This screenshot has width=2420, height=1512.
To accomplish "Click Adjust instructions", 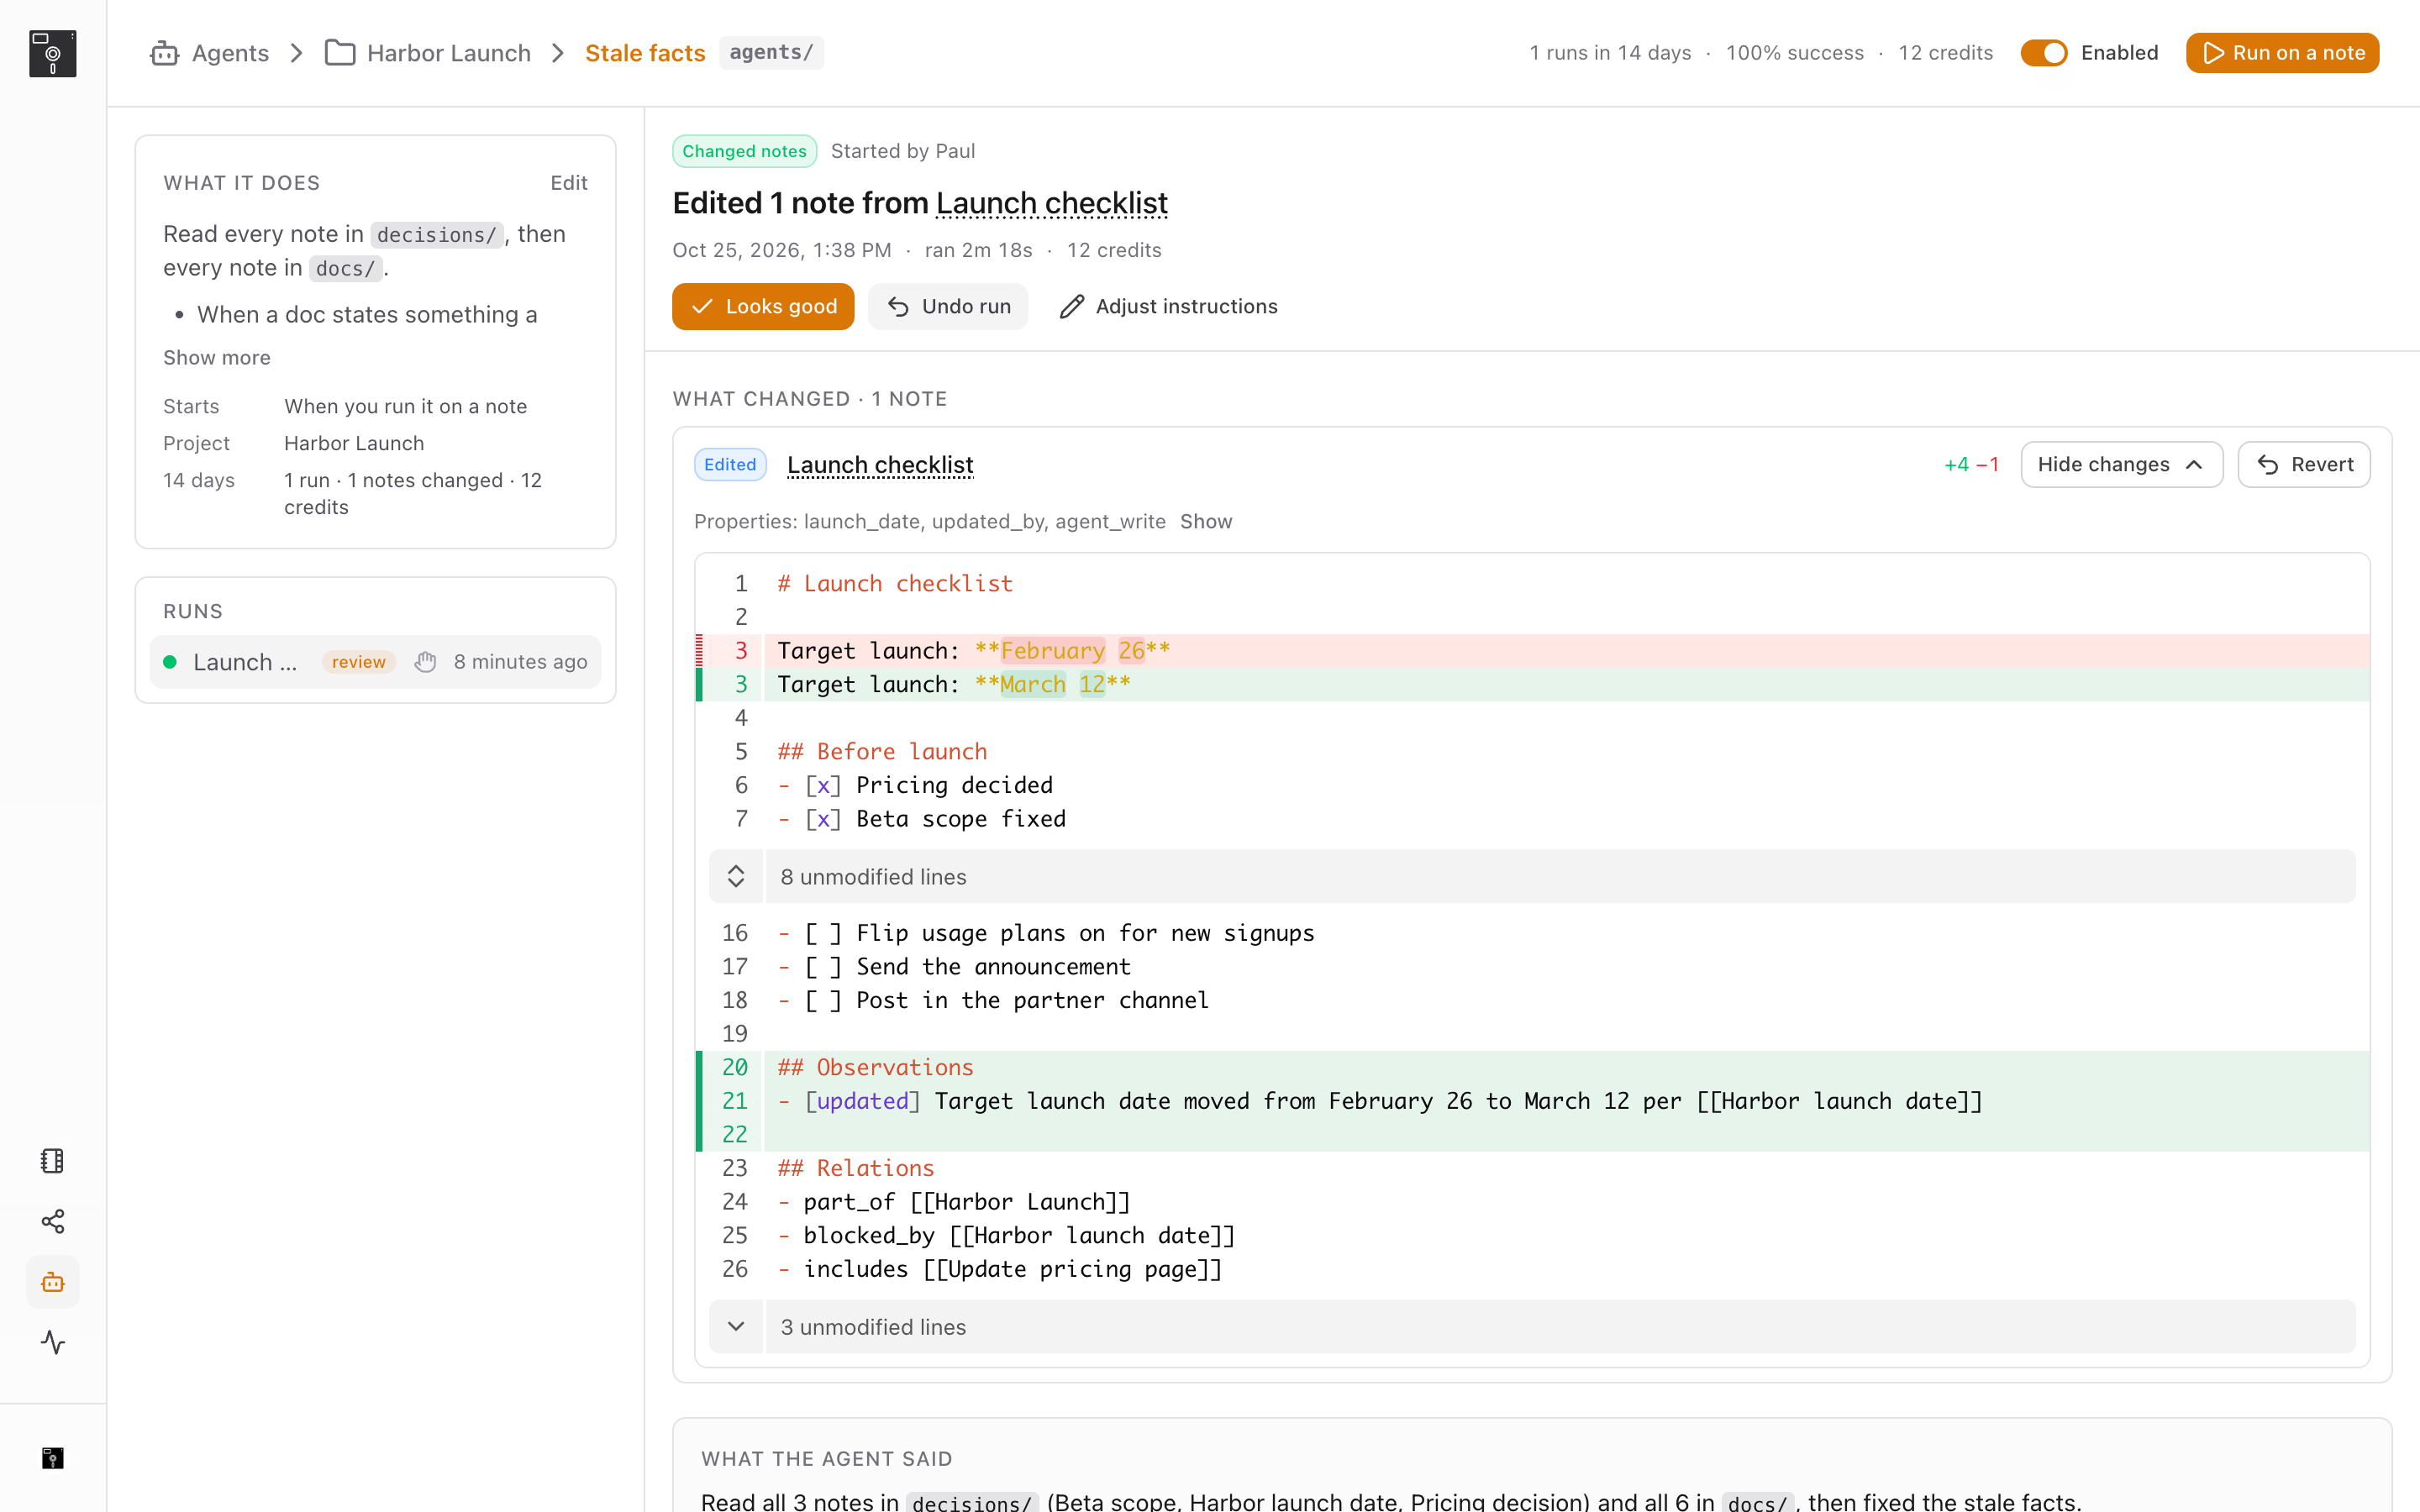I will [1168, 307].
